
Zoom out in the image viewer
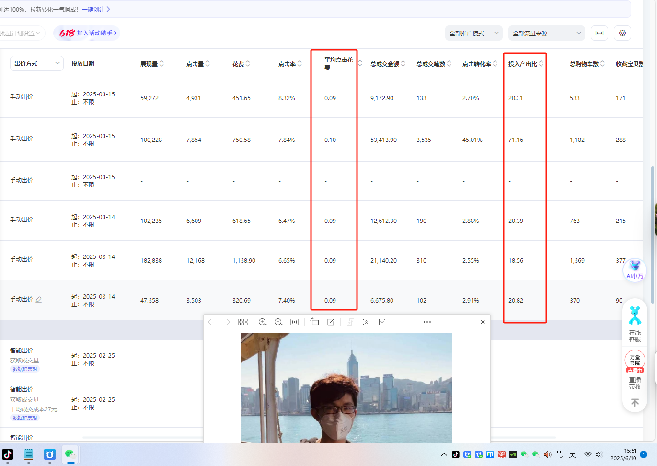click(278, 322)
